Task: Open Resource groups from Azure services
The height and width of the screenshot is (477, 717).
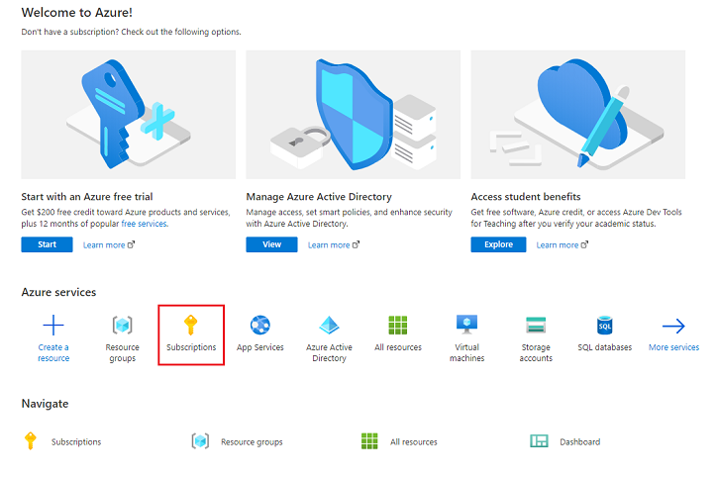Action: click(x=123, y=326)
